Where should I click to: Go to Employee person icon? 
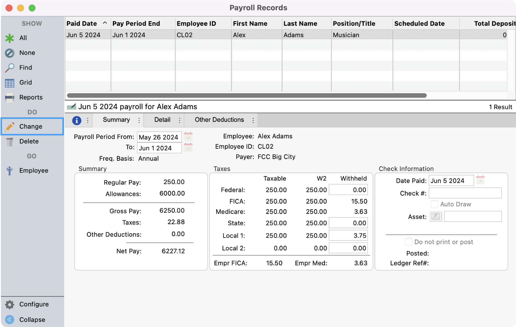coord(10,171)
